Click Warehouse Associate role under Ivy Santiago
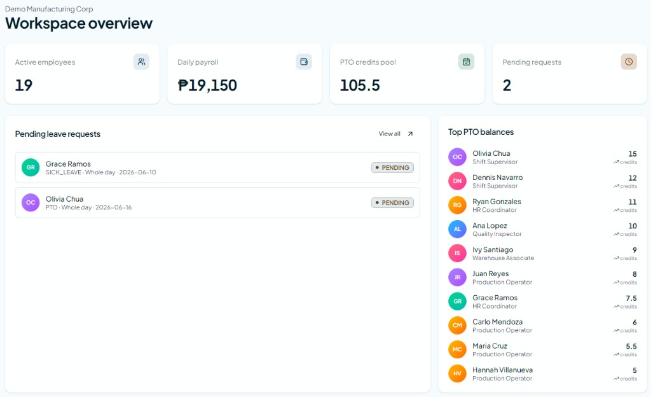 pyautogui.click(x=504, y=258)
